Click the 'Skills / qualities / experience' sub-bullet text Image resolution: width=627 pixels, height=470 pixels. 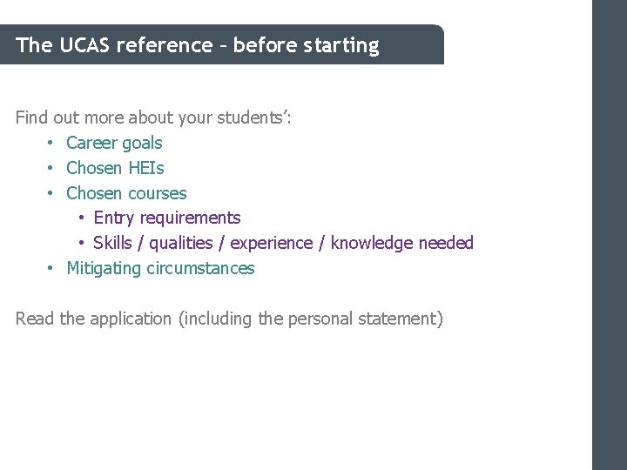coord(203,243)
